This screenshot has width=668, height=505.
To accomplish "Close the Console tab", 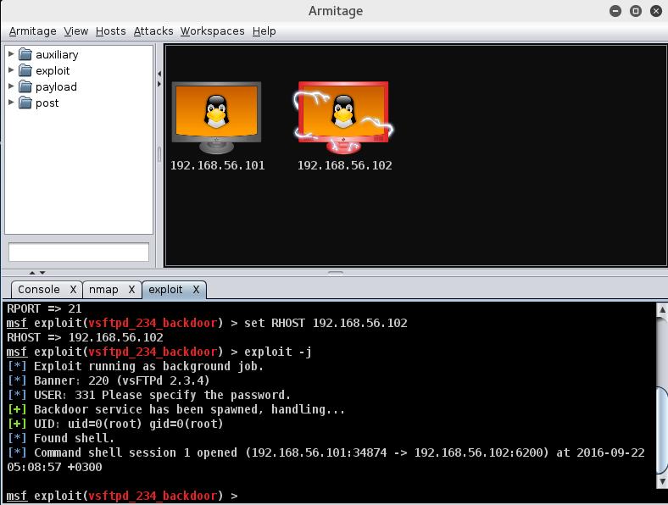I will pyautogui.click(x=73, y=290).
